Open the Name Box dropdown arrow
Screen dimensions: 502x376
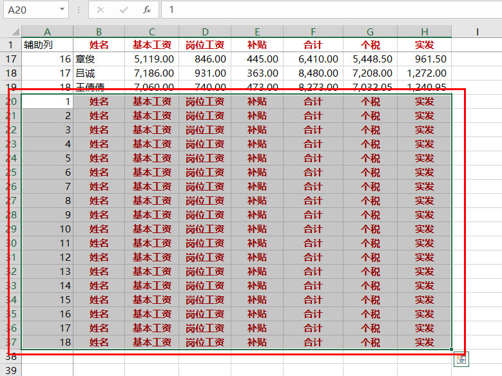pos(62,9)
